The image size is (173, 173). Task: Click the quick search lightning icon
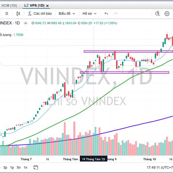[x=157, y=14]
